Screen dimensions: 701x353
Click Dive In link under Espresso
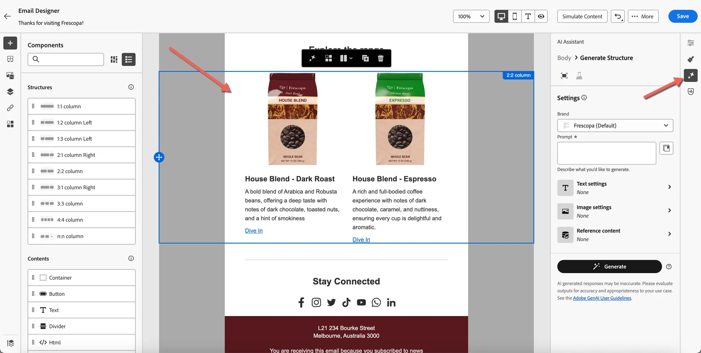[361, 240]
